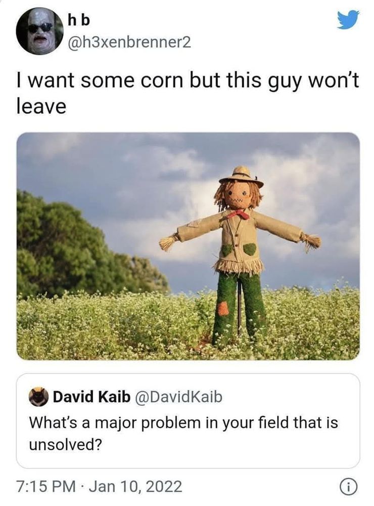Select the display name "h b"

click(x=79, y=20)
